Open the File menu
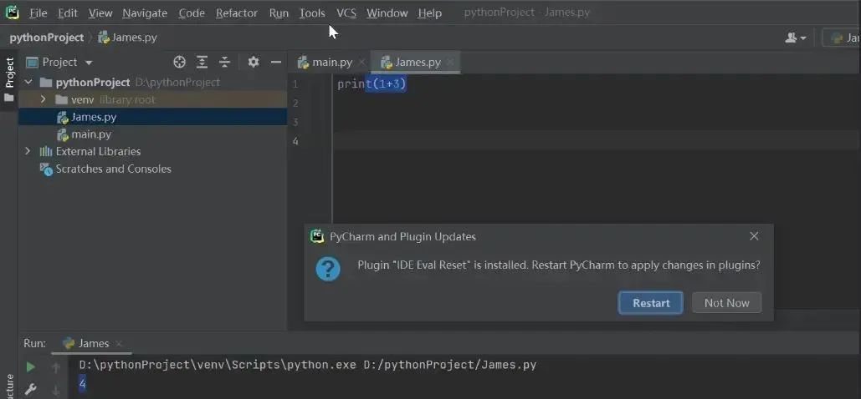 pos(38,13)
